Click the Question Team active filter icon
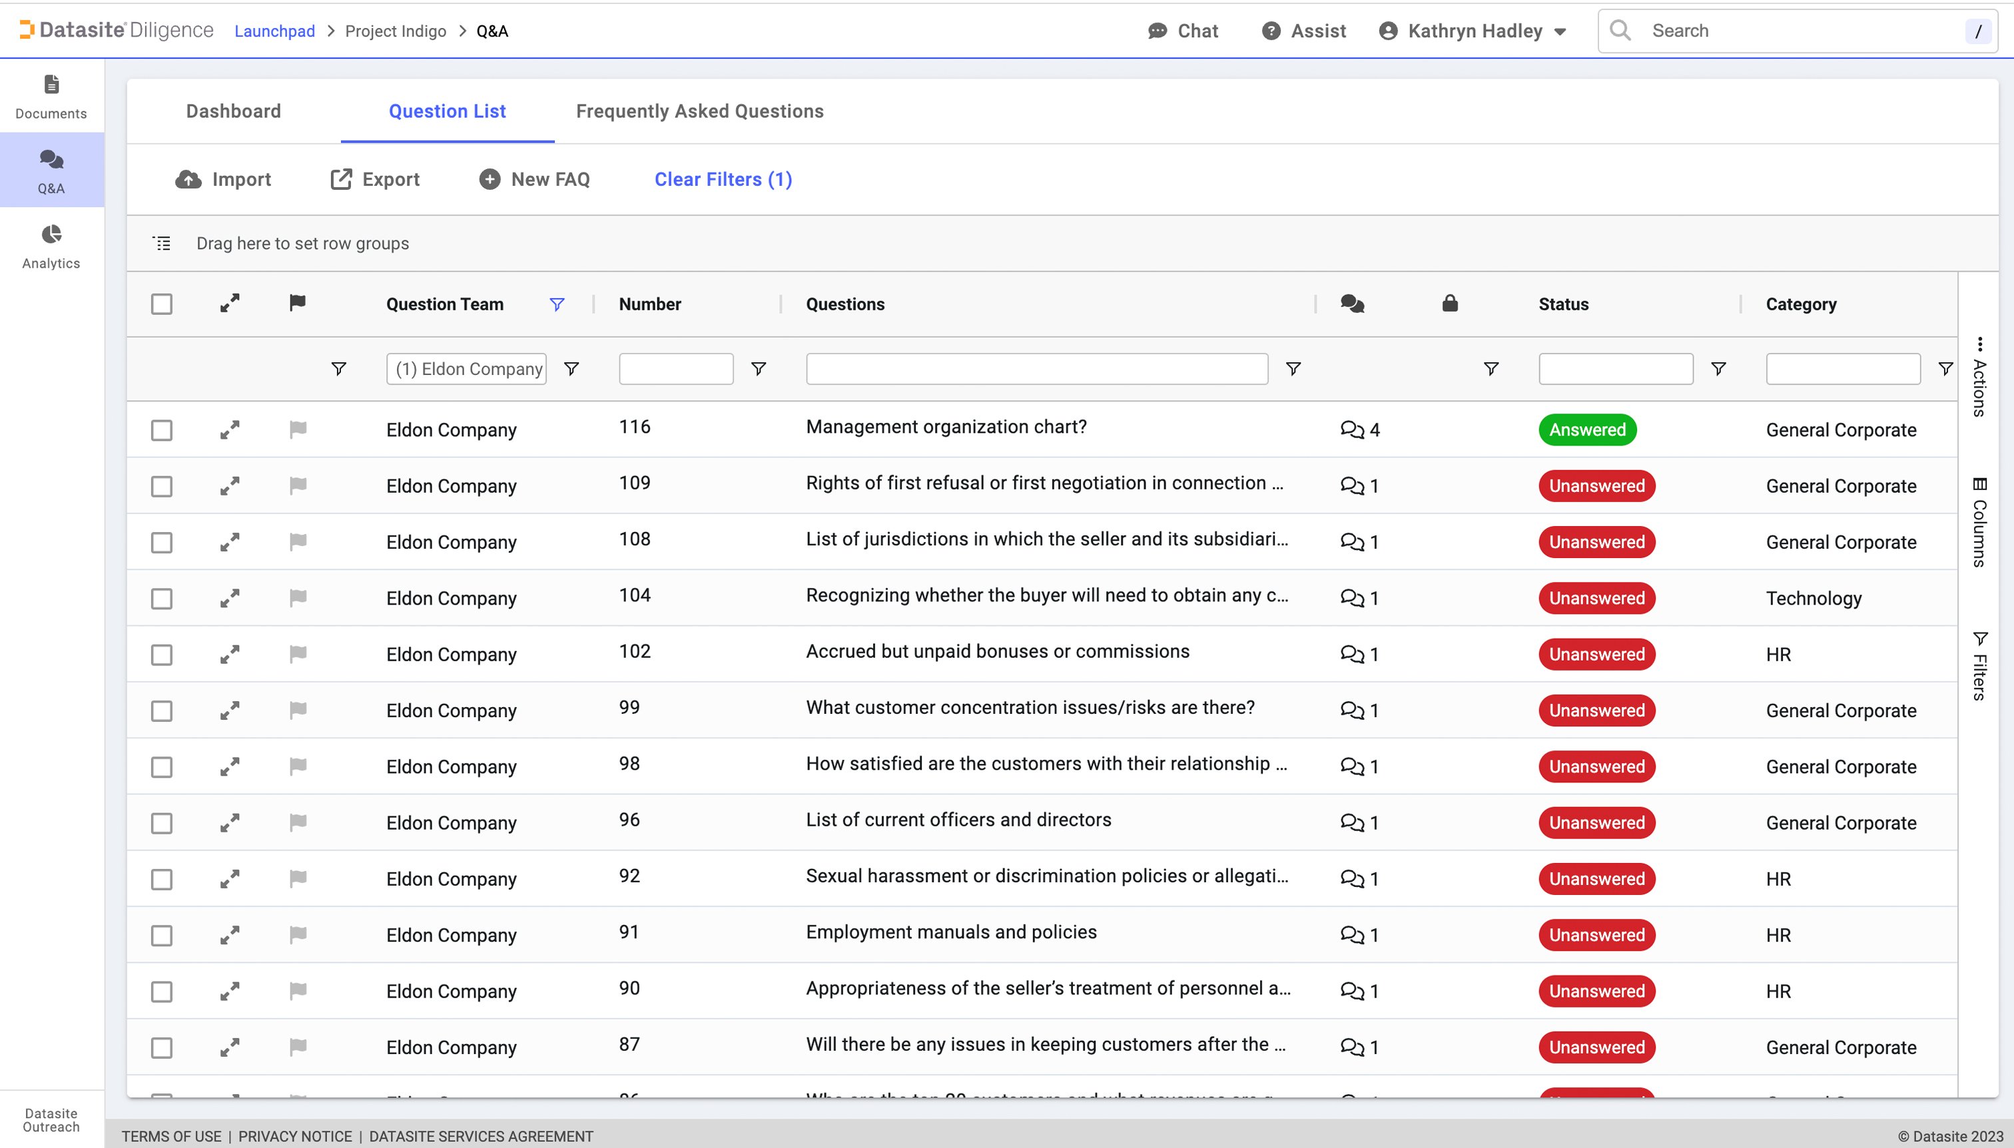The height and width of the screenshot is (1148, 2014). [x=557, y=304]
